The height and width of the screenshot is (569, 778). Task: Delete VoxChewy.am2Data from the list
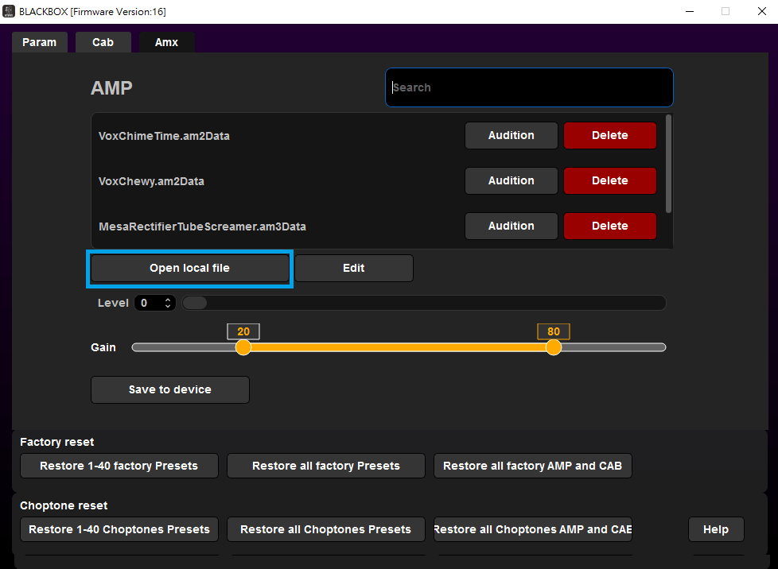tap(609, 180)
